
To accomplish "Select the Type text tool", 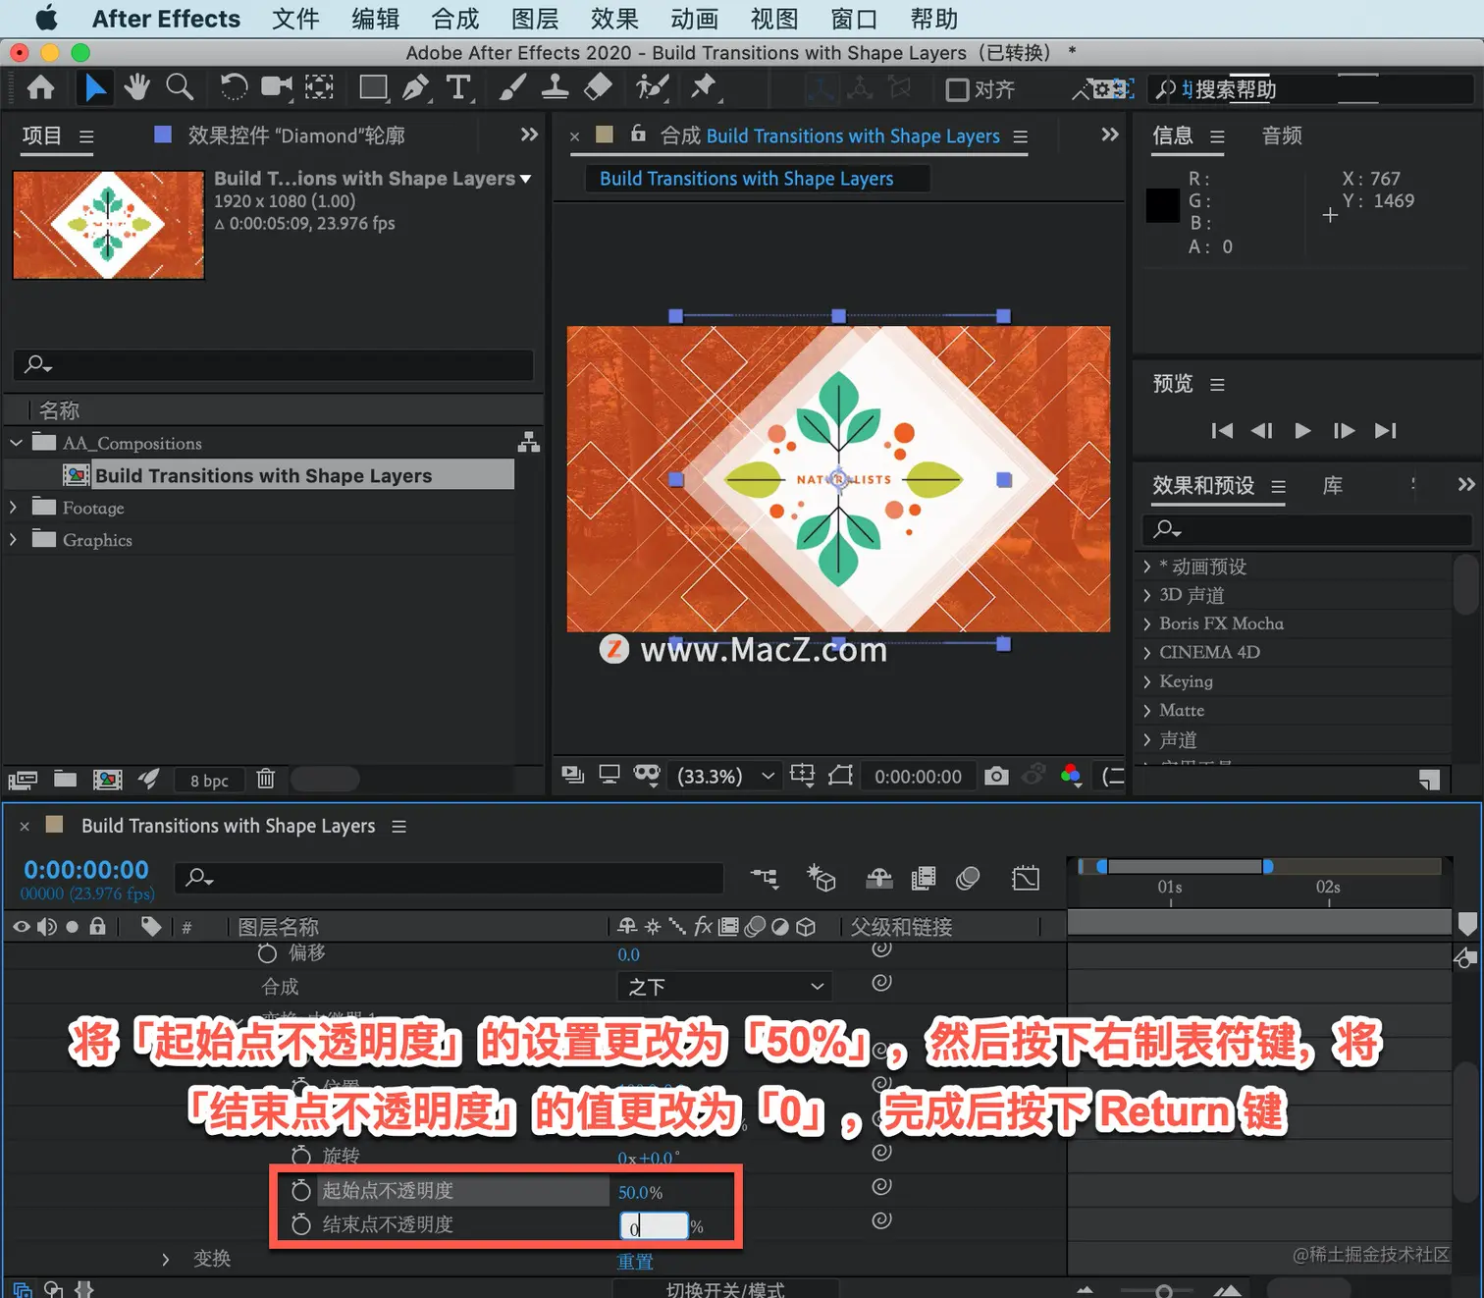I will (458, 88).
